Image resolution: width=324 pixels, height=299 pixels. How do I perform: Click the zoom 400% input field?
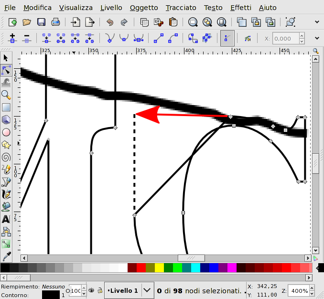click(299, 291)
